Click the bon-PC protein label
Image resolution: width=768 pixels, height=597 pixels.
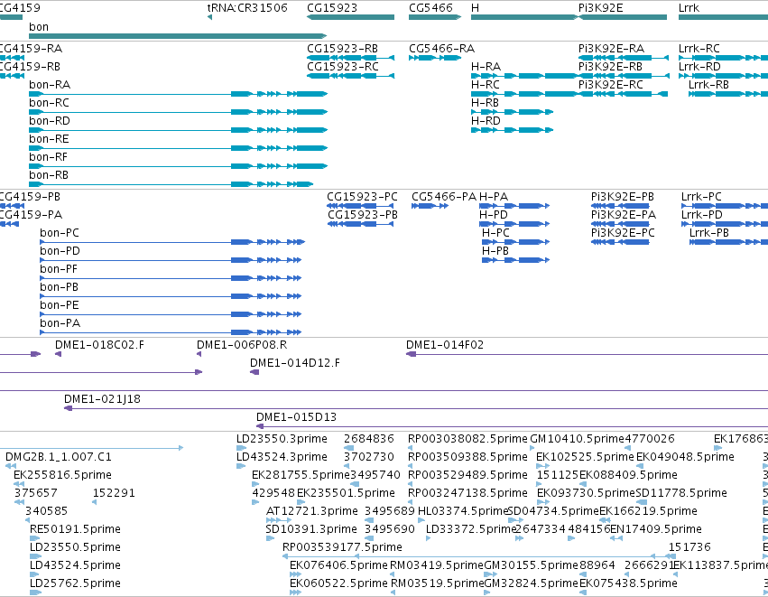[x=60, y=233]
